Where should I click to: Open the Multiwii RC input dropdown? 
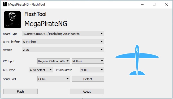point(88,61)
